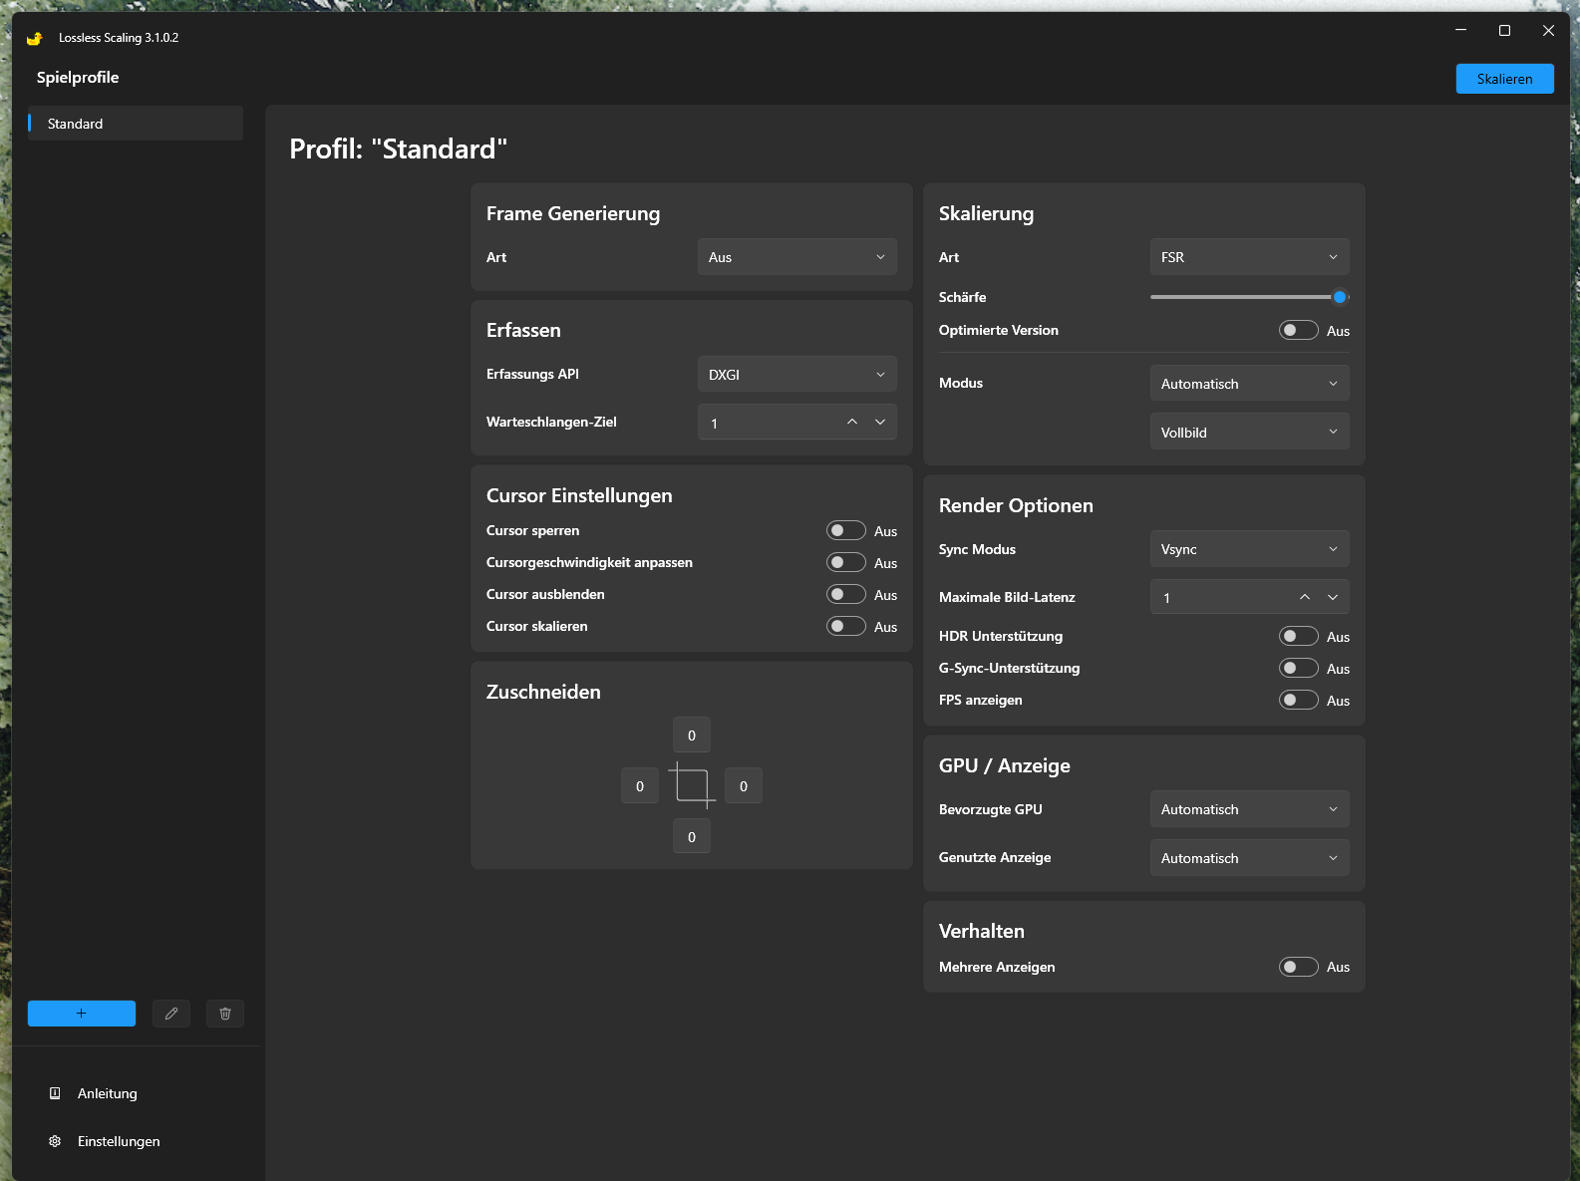Click the right crop value field
This screenshot has height=1181, width=1580.
click(744, 786)
